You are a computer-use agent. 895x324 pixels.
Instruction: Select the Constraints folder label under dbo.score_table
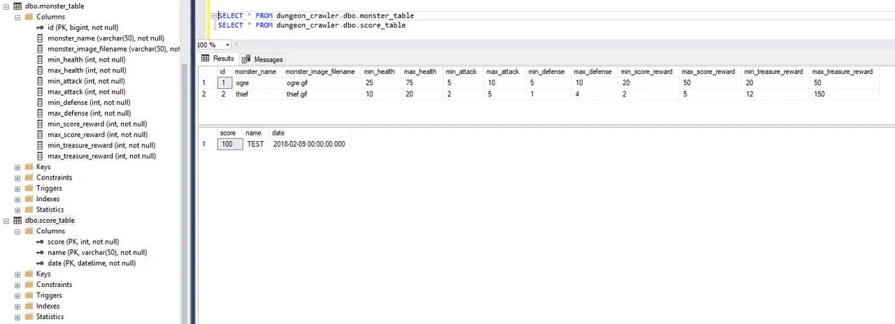pyautogui.click(x=54, y=284)
